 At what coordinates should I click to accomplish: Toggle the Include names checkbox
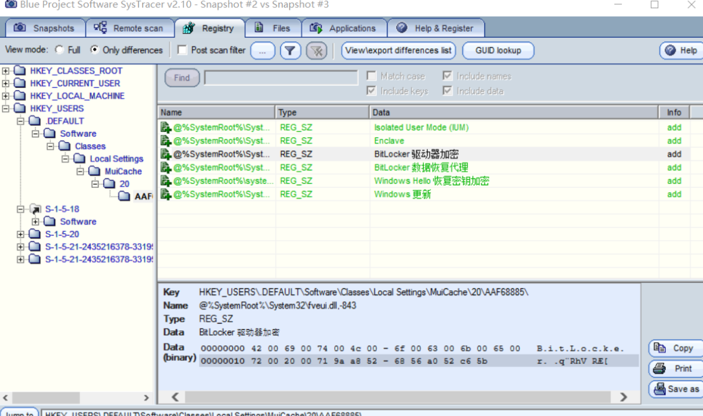pos(447,76)
